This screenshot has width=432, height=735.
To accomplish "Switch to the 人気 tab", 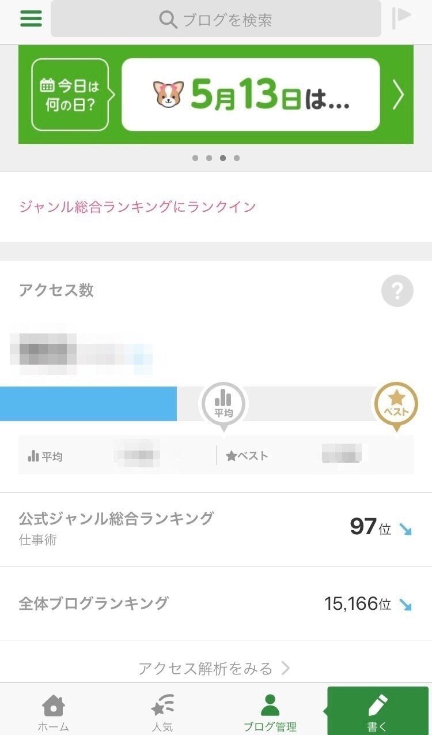I will click(162, 712).
